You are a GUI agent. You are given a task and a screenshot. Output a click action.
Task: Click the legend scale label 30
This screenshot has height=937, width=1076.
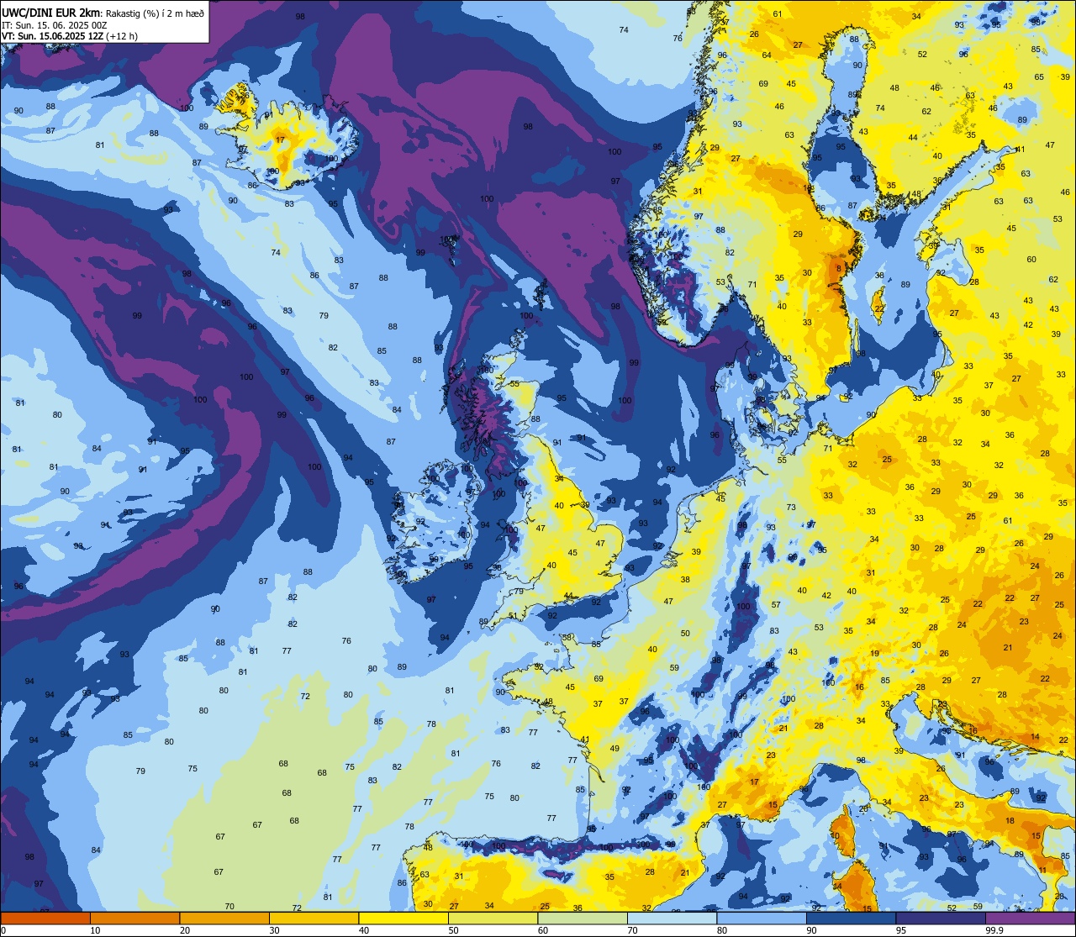[x=274, y=930]
